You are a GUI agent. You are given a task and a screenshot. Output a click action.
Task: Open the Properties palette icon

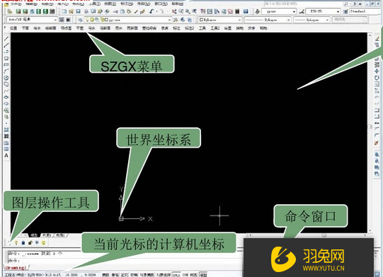202,11
